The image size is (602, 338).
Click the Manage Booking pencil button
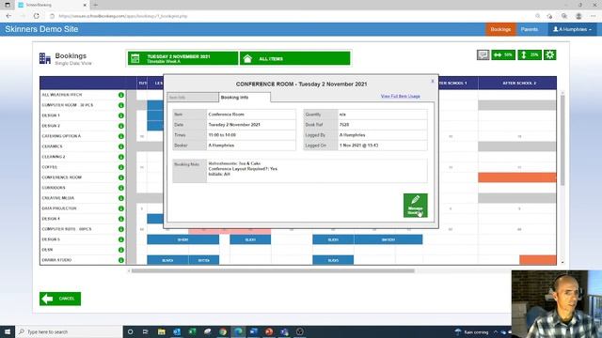click(416, 206)
